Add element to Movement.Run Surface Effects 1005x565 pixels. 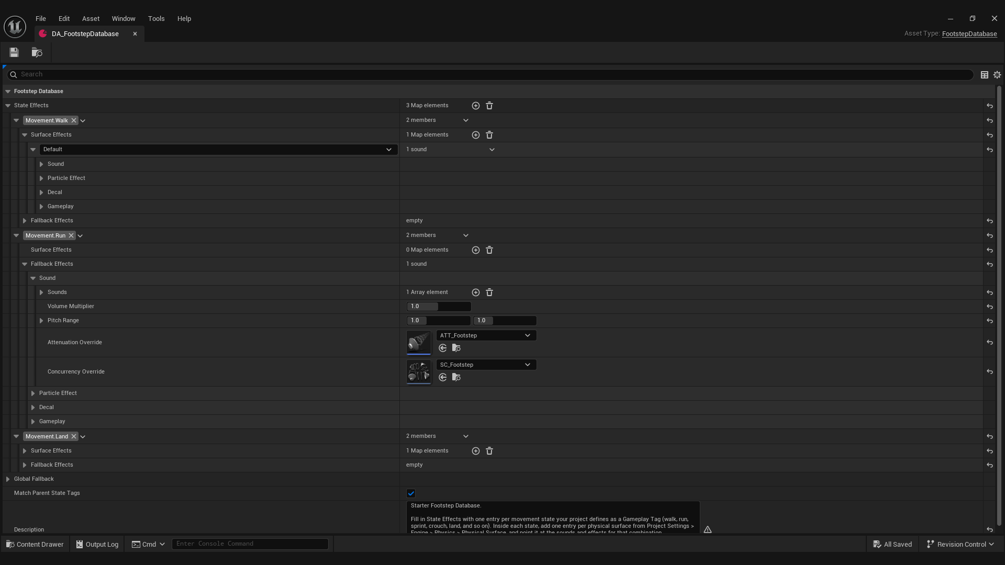pos(476,250)
